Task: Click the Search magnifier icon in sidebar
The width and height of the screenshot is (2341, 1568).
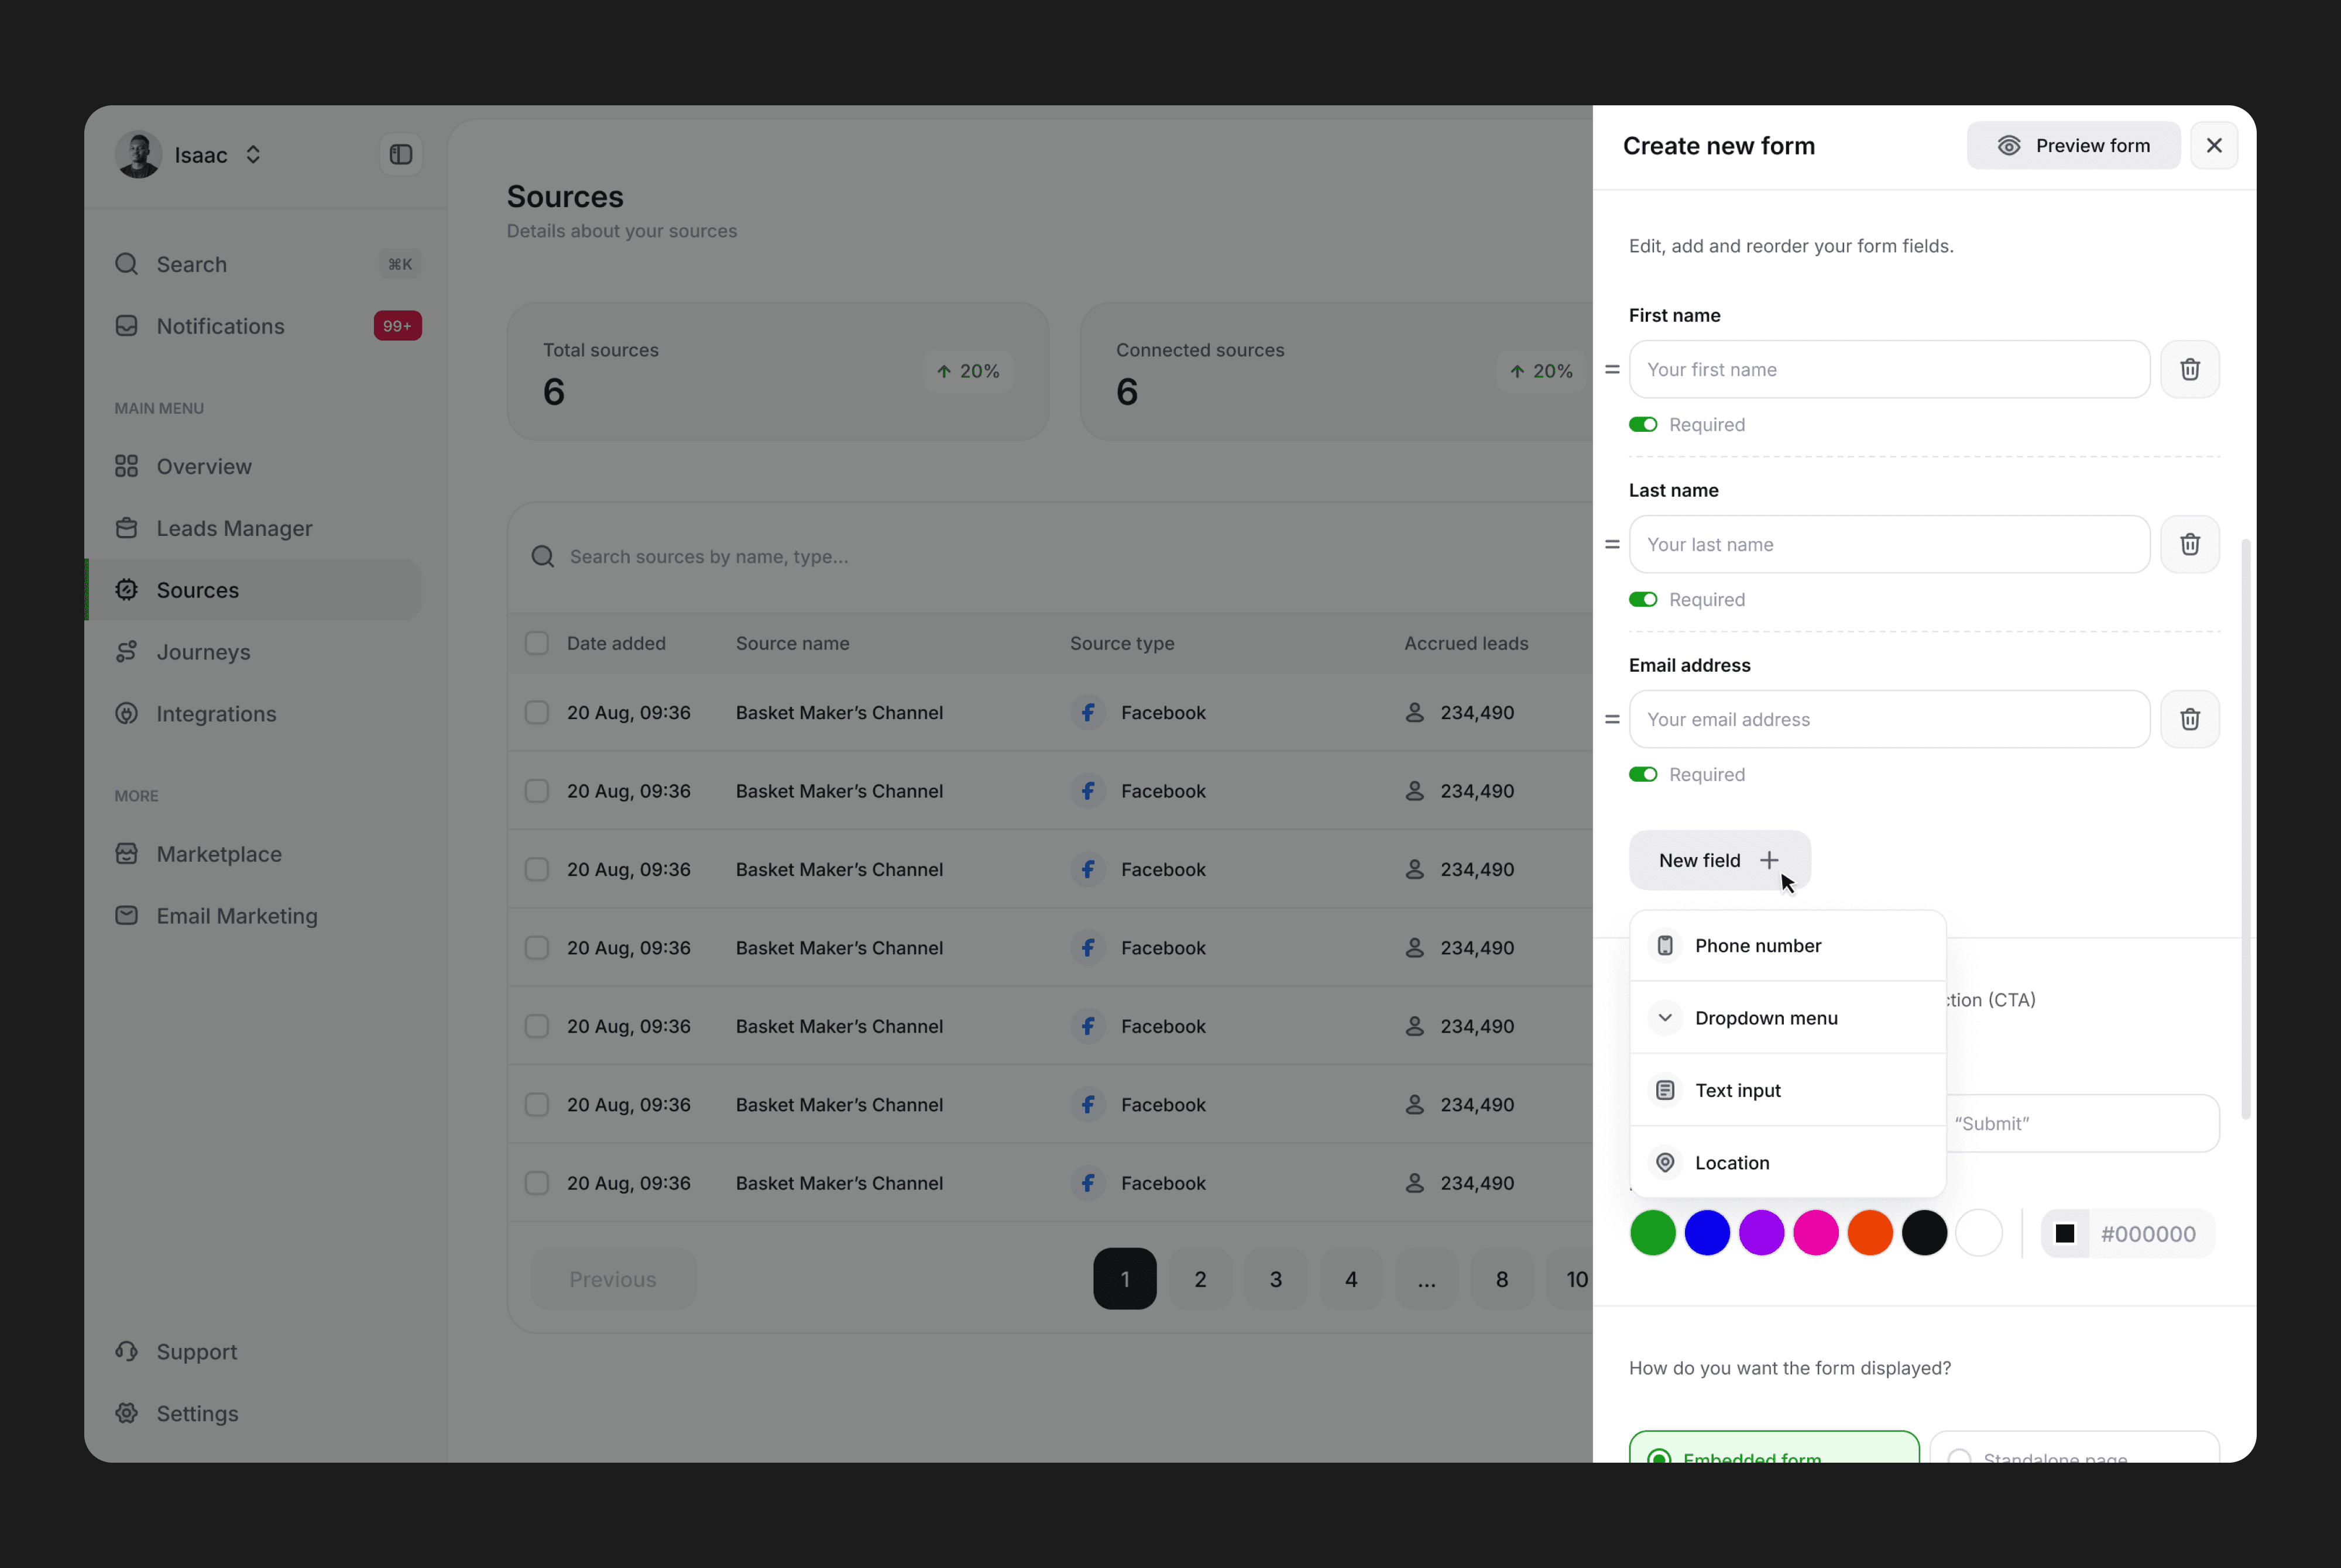Action: [127, 264]
